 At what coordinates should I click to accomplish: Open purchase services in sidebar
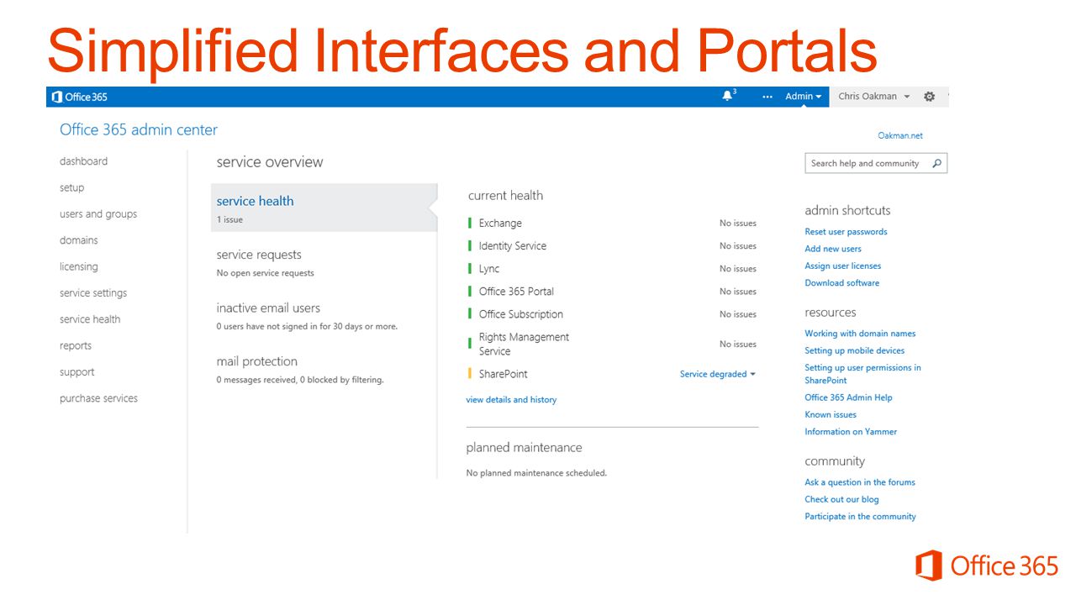(98, 398)
